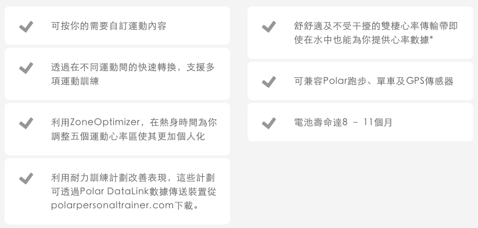The height and width of the screenshot is (228, 478).
Task: Select the 電池壽命達8 – 11個月 feature card
Action: pos(360,122)
